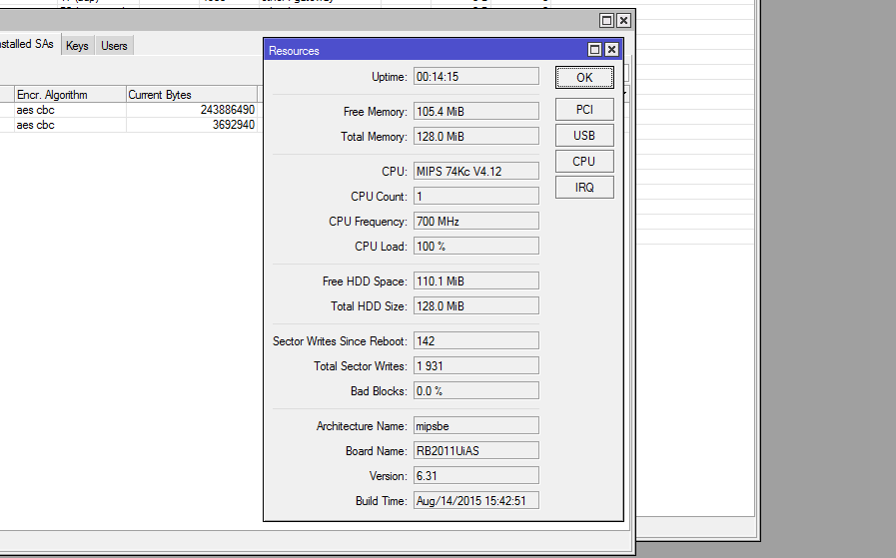Click the Uptime value field
896x558 pixels.
(x=475, y=77)
